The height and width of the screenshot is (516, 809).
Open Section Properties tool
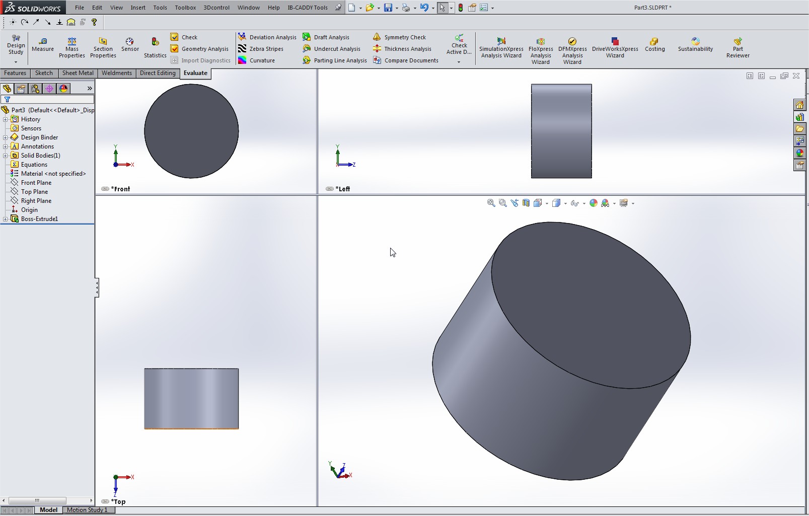click(103, 41)
